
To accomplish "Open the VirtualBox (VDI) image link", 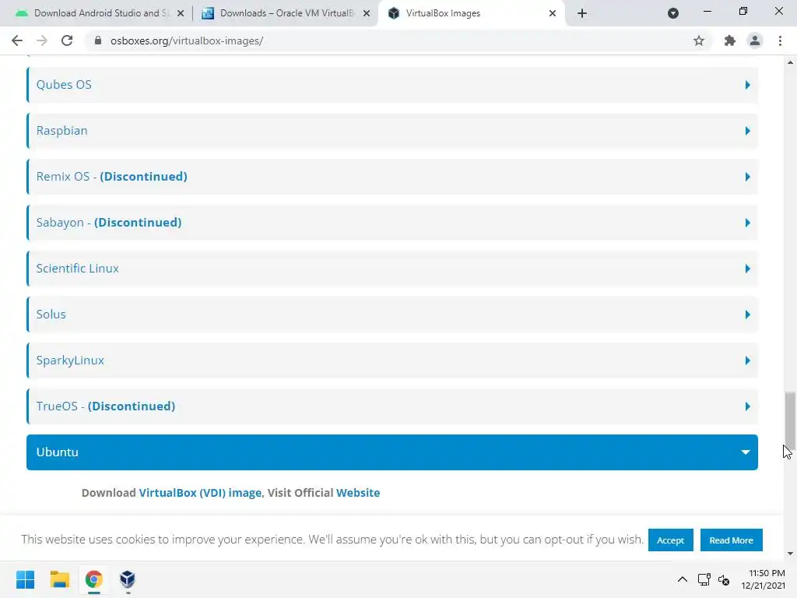I will click(200, 493).
